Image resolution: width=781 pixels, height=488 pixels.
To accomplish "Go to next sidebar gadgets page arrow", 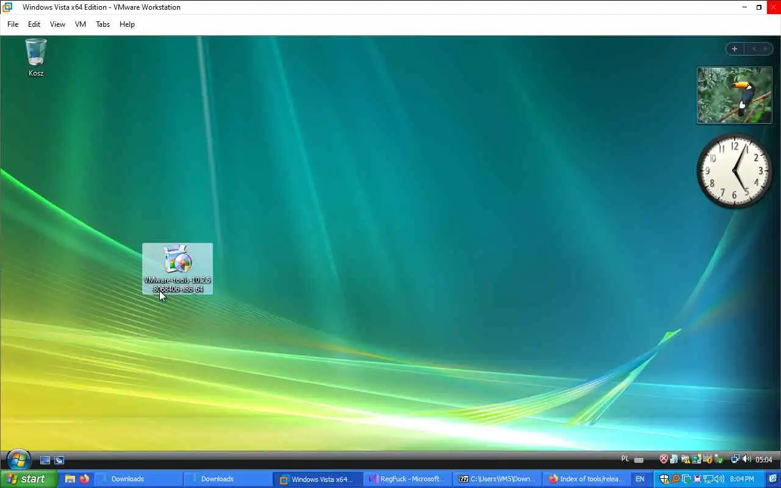I will click(766, 49).
